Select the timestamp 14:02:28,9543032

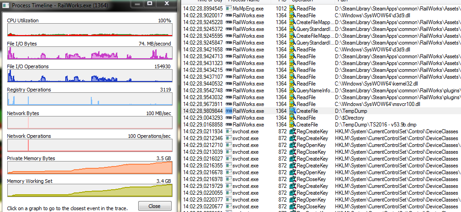203,97
